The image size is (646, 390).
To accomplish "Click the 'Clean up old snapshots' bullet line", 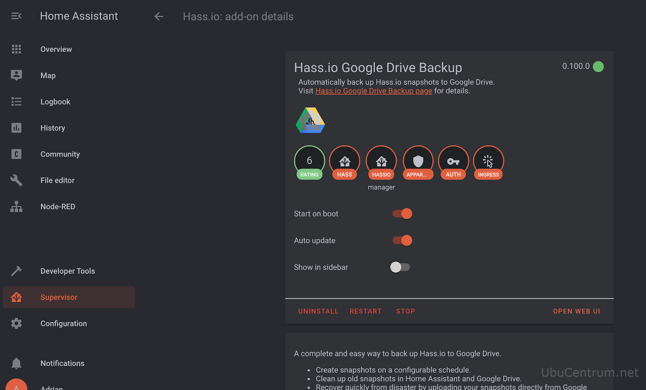I will 419,379.
